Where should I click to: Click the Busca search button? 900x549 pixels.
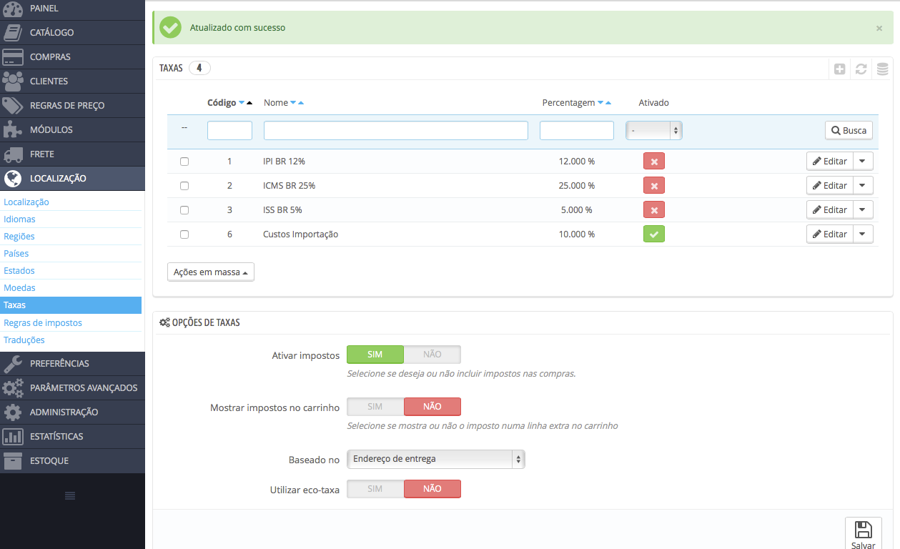click(x=849, y=131)
